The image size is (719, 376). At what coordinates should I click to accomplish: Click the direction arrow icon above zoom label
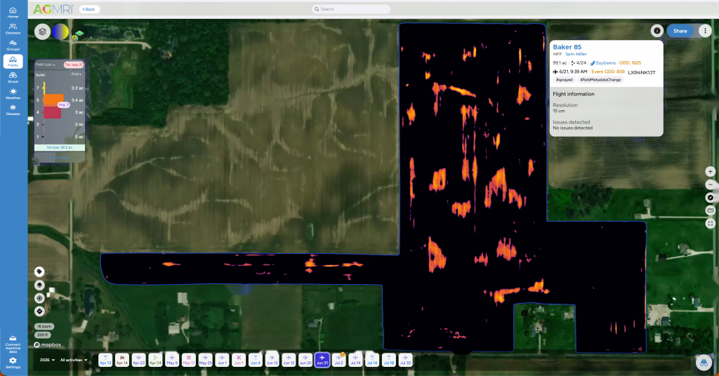(x=39, y=311)
